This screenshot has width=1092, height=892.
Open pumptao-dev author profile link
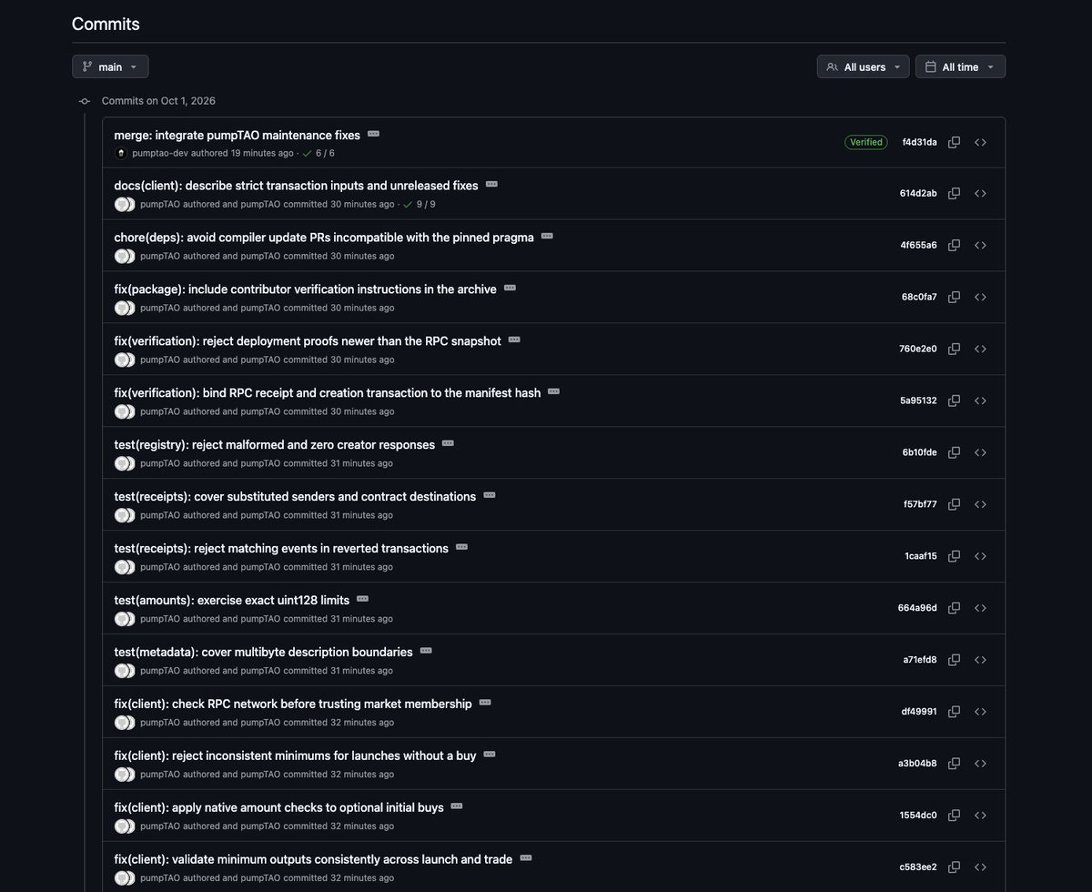pos(160,153)
